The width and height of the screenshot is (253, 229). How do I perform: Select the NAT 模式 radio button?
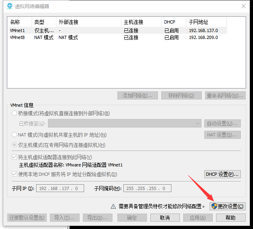(x=14, y=135)
